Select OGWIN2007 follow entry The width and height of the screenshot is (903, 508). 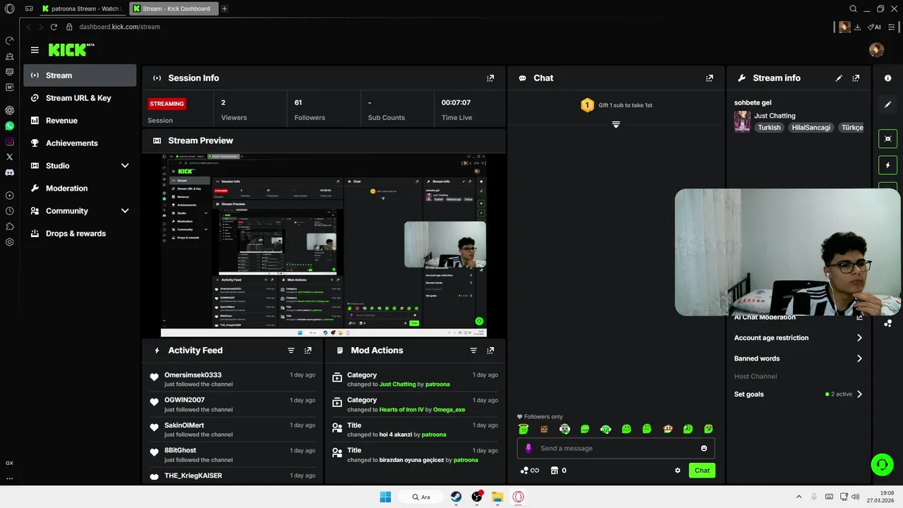tap(233, 404)
